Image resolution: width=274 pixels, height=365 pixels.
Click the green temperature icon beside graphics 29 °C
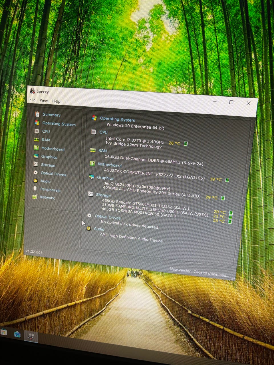(x=223, y=198)
